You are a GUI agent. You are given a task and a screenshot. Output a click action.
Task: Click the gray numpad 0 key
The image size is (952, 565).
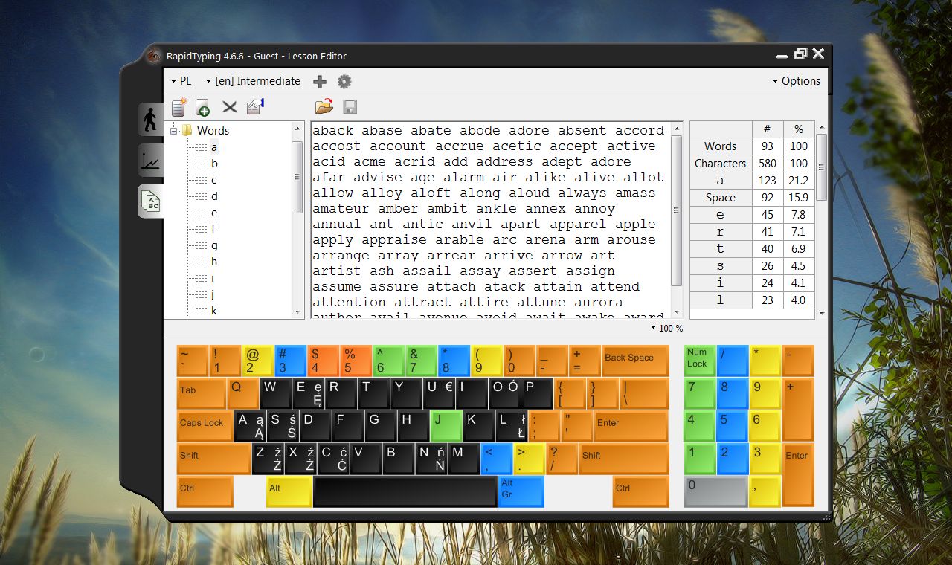(715, 491)
